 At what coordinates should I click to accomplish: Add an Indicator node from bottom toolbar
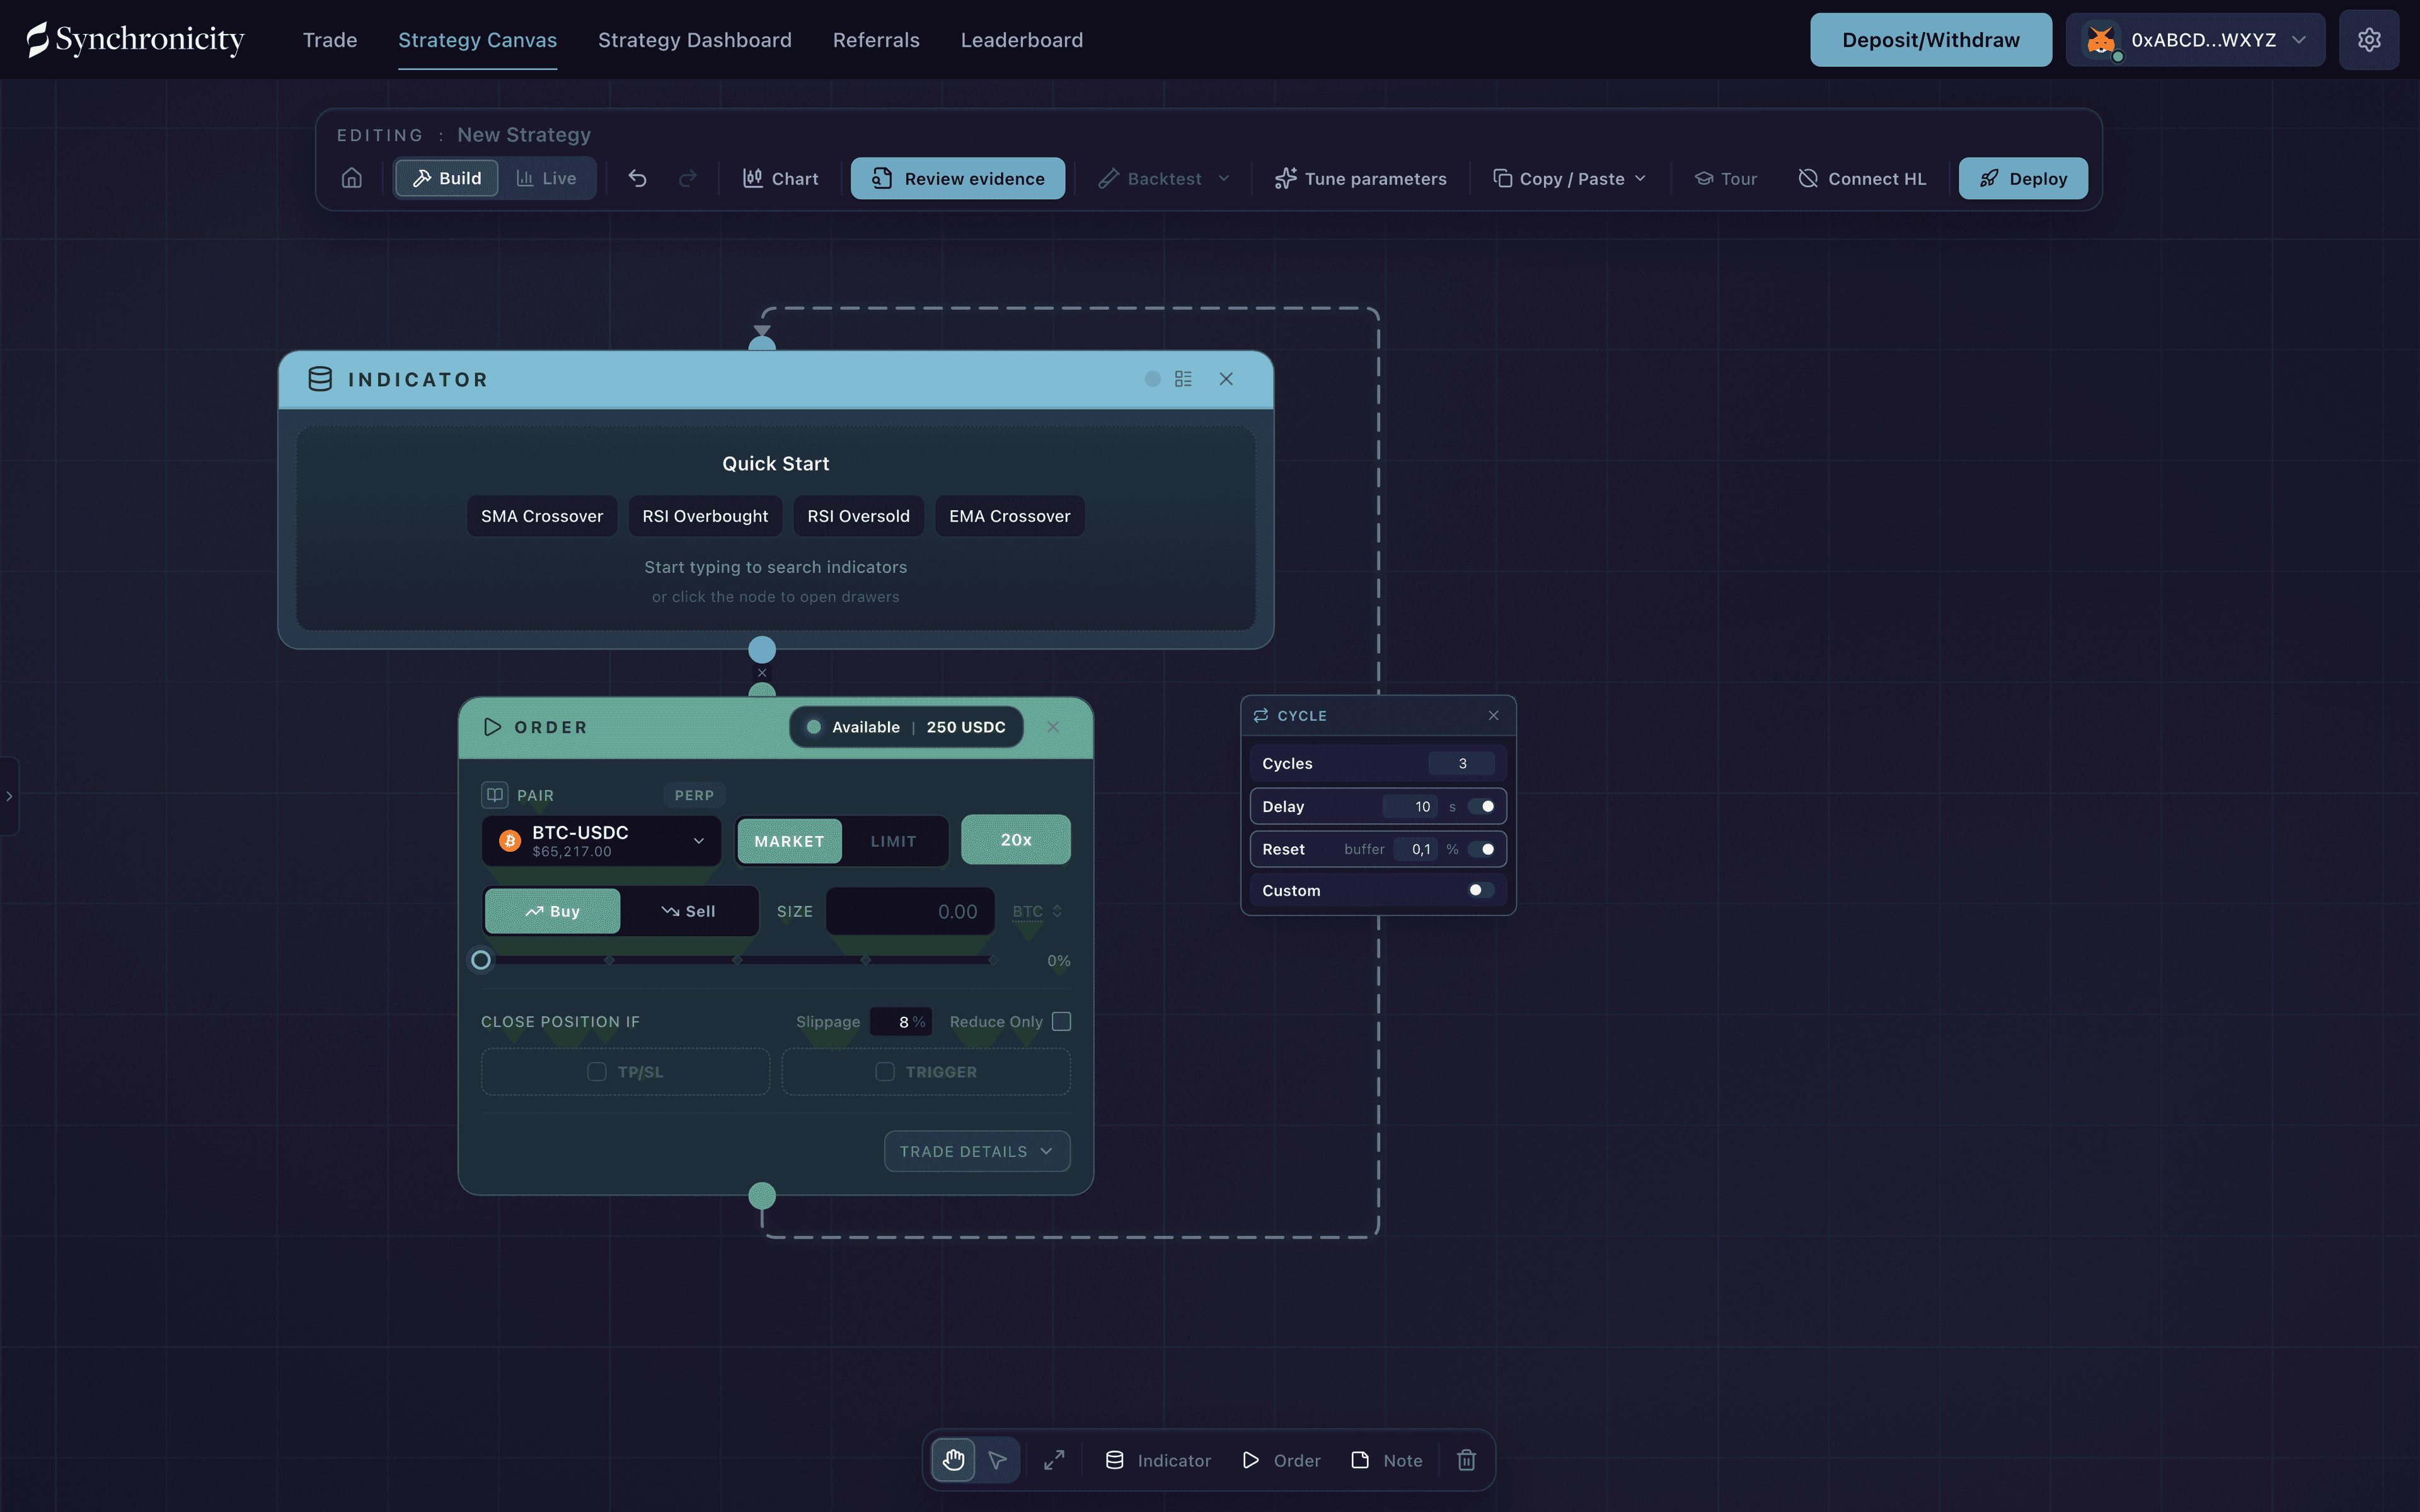pos(1158,1460)
